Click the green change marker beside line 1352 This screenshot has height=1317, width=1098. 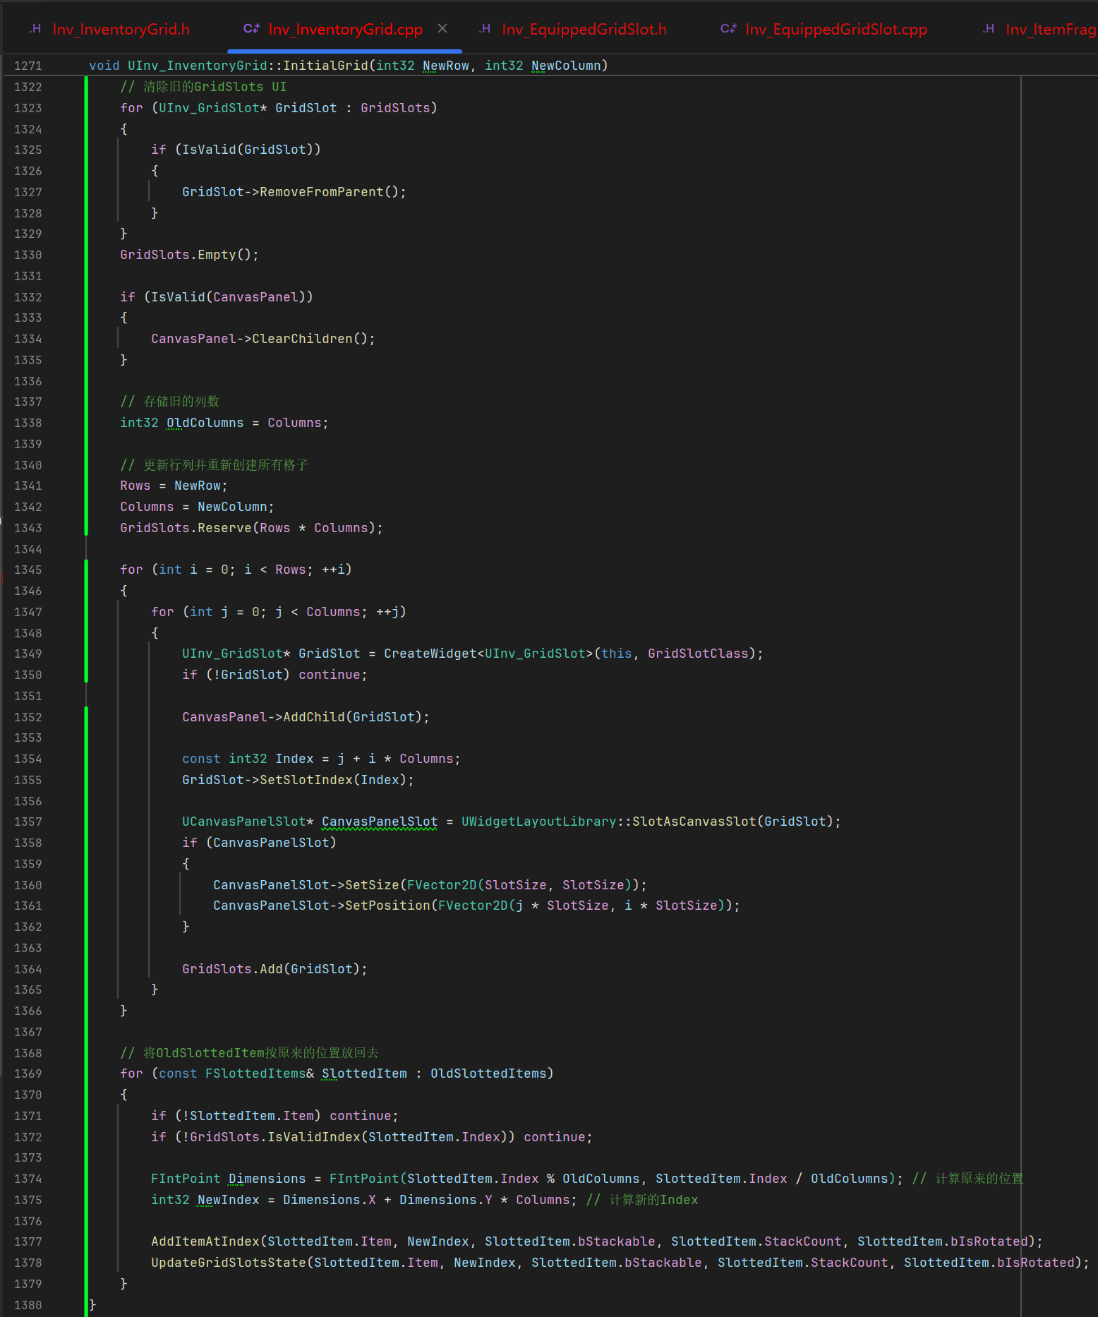click(x=86, y=717)
